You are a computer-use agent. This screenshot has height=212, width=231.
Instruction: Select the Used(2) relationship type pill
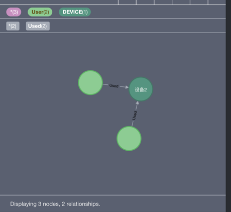[38, 26]
